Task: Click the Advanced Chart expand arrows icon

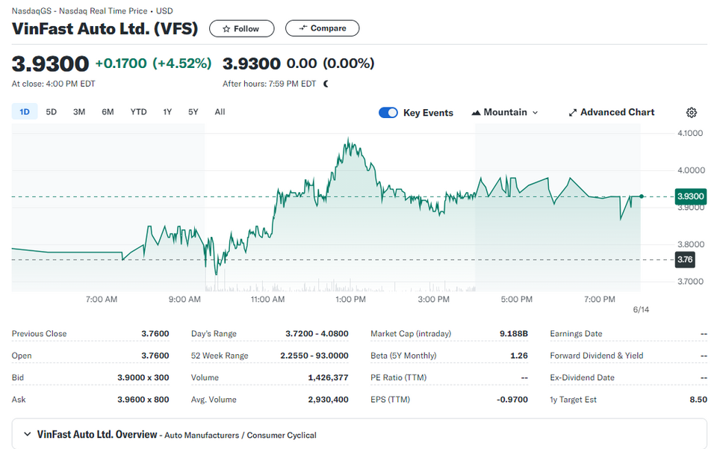Action: [573, 113]
